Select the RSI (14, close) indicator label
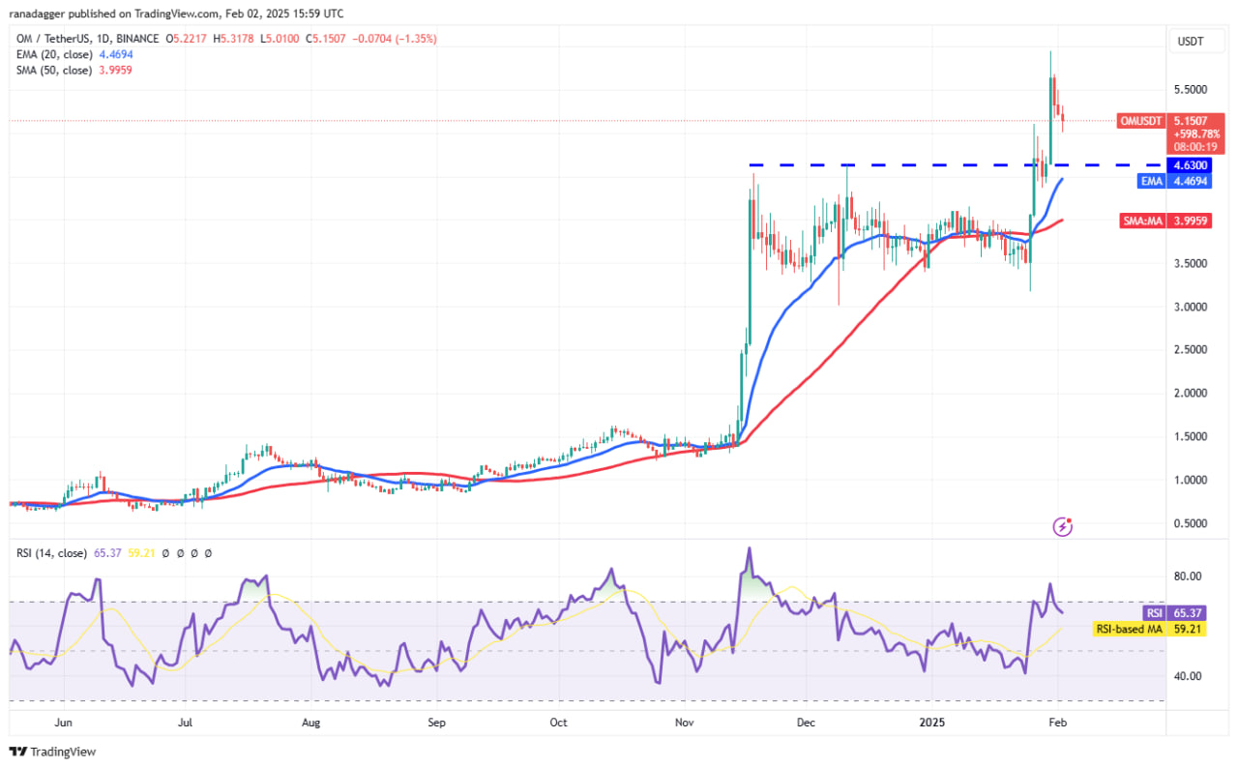Viewport: 1238px width, 768px height. (x=52, y=552)
